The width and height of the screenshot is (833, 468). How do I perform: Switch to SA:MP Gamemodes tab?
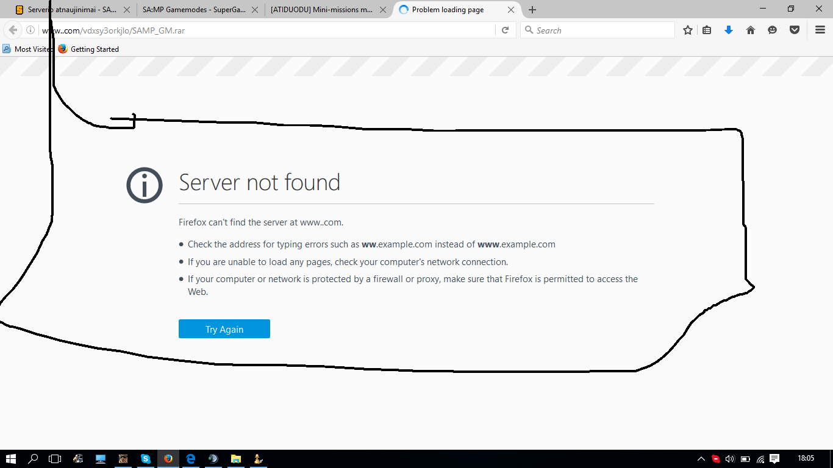194,10
